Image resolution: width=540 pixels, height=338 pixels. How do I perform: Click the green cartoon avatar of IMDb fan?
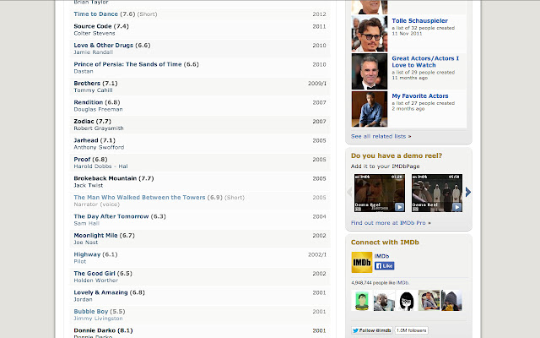(x=362, y=301)
